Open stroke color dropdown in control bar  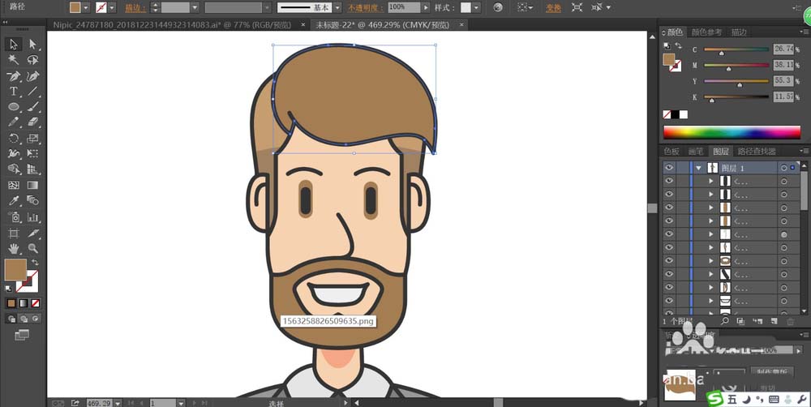[112, 8]
